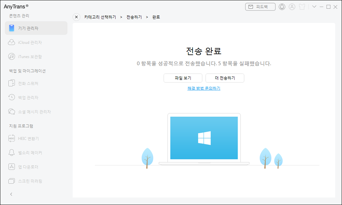342x205 pixels.
Task: Click the 스크린 미러링 screen icon
Action: [x=12, y=181]
